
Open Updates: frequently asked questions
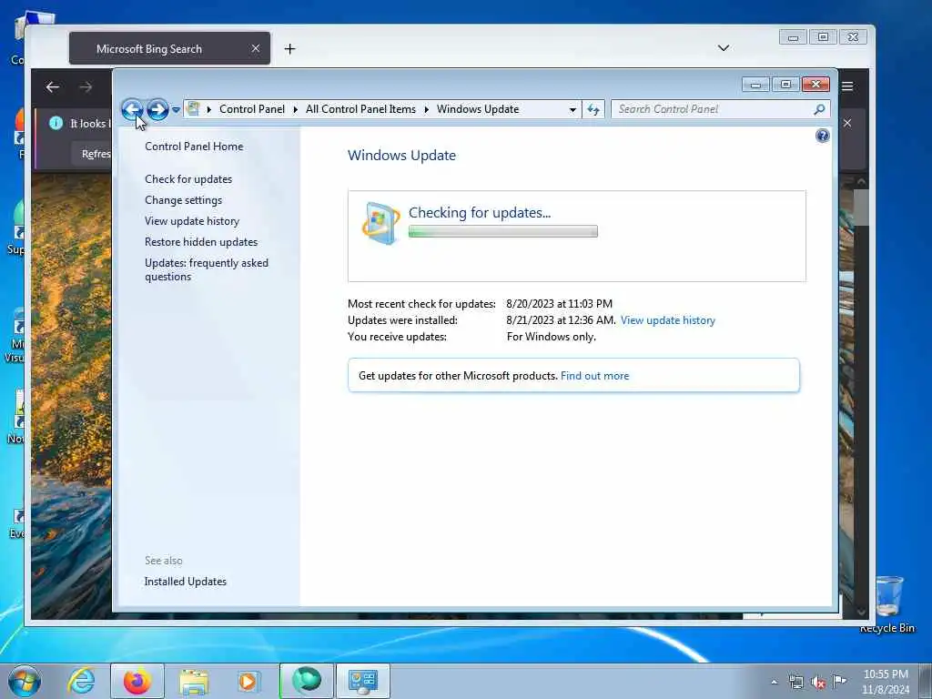[x=207, y=269]
